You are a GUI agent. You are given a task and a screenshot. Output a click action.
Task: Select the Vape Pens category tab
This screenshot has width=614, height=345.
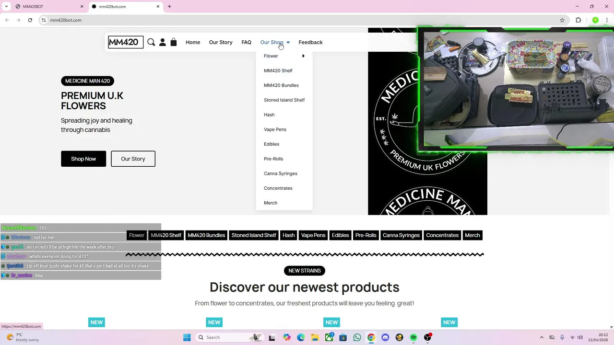click(x=313, y=235)
